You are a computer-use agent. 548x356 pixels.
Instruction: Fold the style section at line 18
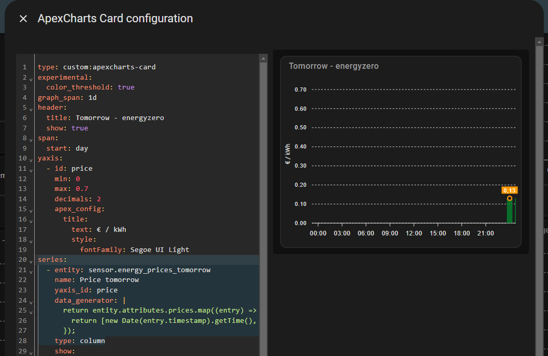click(31, 242)
